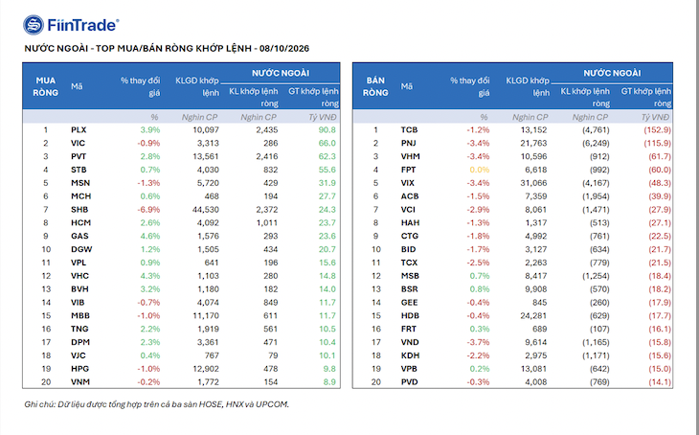The width and height of the screenshot is (699, 435).
Task: Click the VPL ticker symbol
Action: click(79, 263)
